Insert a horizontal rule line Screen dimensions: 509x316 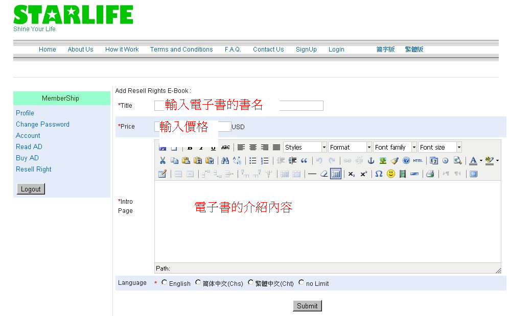pos(312,174)
